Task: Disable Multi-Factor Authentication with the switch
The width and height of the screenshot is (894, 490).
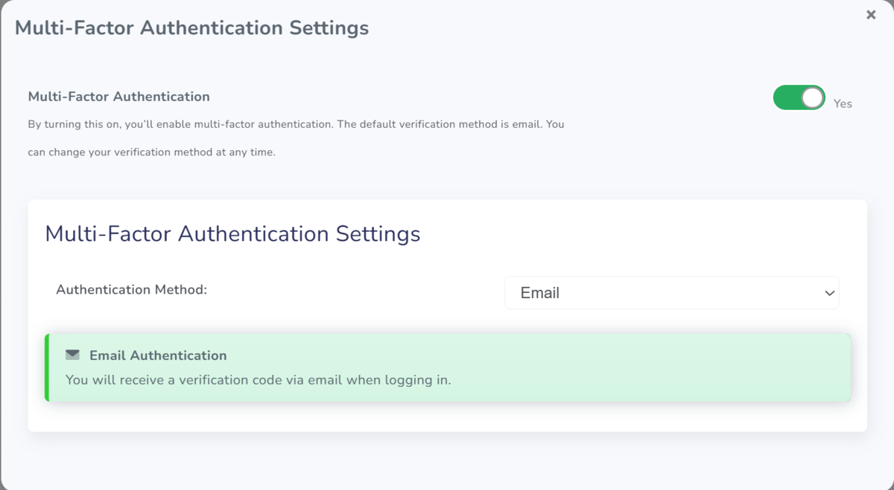Action: tap(799, 97)
